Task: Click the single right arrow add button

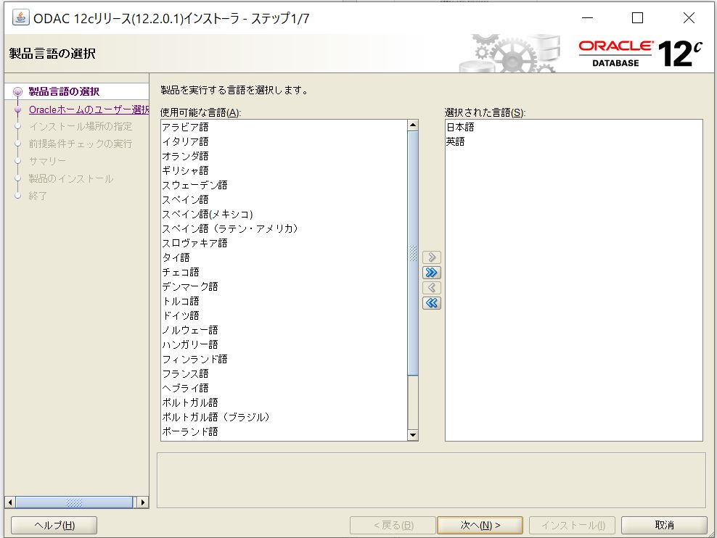Action: click(x=432, y=257)
